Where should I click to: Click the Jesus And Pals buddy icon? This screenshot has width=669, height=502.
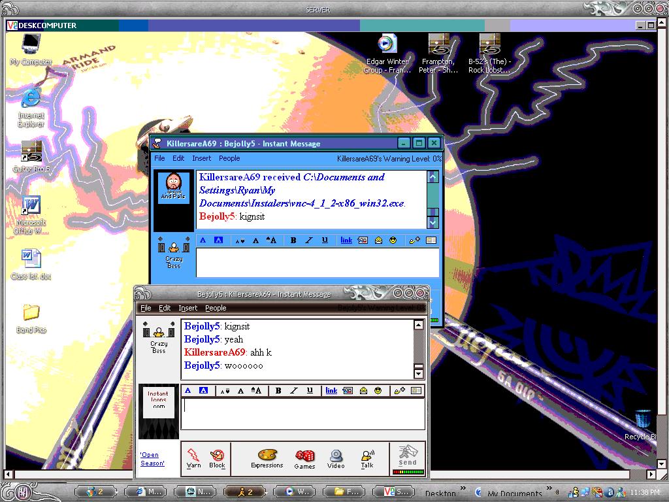(174, 188)
